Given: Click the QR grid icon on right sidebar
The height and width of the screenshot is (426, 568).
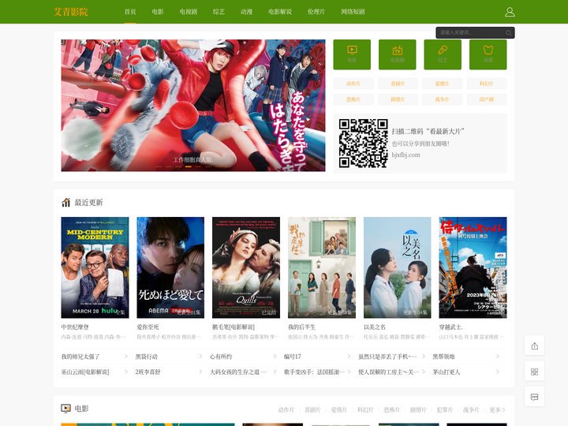Looking at the screenshot, I should (534, 372).
